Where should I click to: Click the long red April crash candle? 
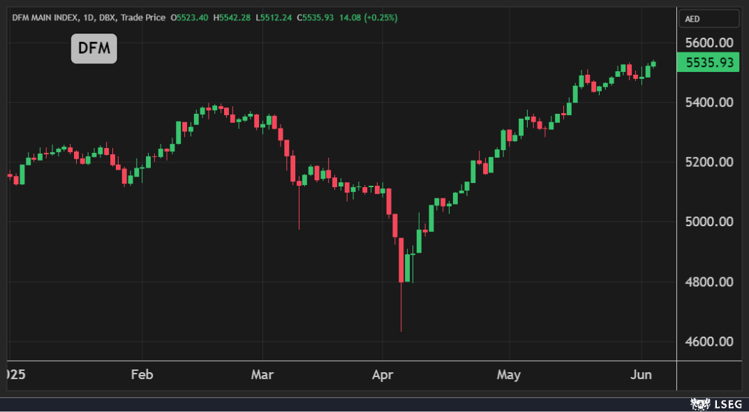[401, 260]
